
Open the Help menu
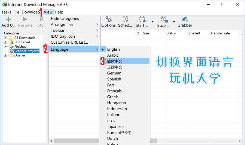(x=59, y=12)
